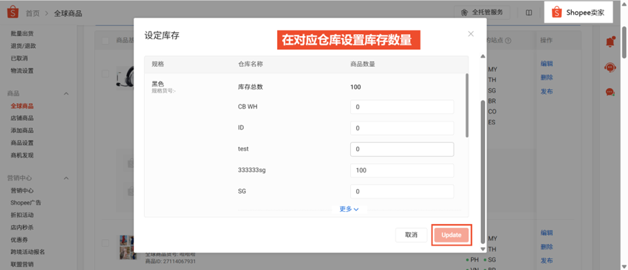Open 商品设置 in the sidebar
This screenshot has height=270, width=628.
[22, 143]
